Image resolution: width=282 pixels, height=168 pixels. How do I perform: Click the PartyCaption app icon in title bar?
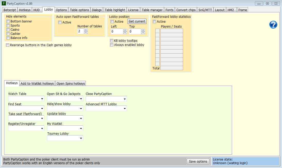(4, 3)
